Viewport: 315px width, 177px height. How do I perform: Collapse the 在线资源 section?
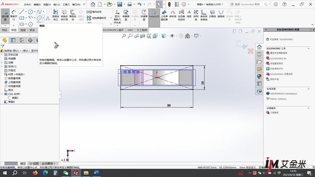(308, 89)
